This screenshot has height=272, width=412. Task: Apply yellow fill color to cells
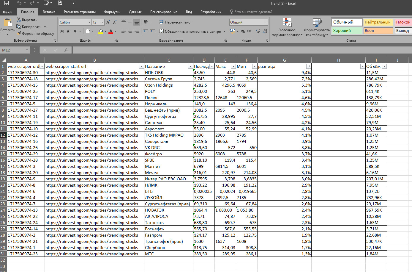click(x=101, y=31)
